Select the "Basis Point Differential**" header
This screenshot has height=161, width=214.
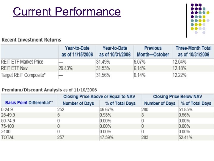29,103
